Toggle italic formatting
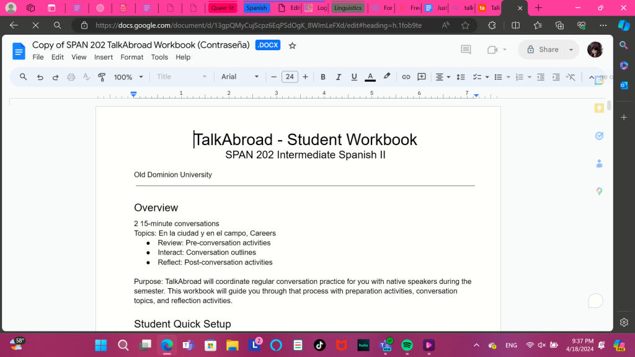 tap(338, 77)
